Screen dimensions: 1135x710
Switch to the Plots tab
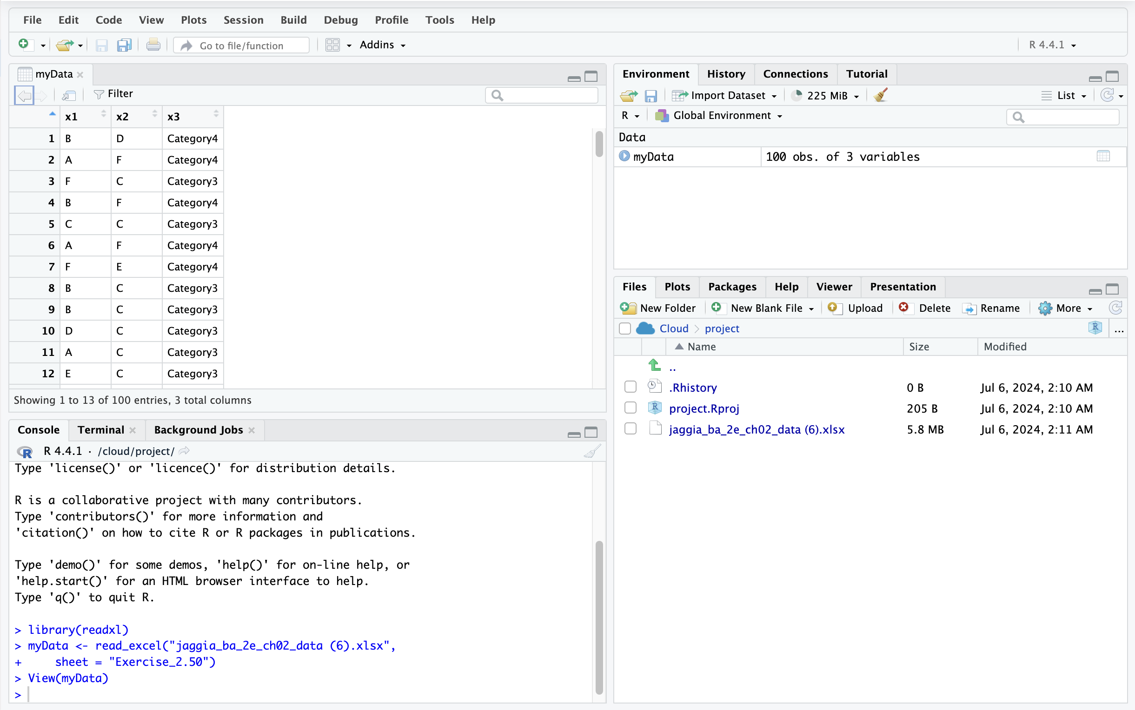pyautogui.click(x=677, y=287)
